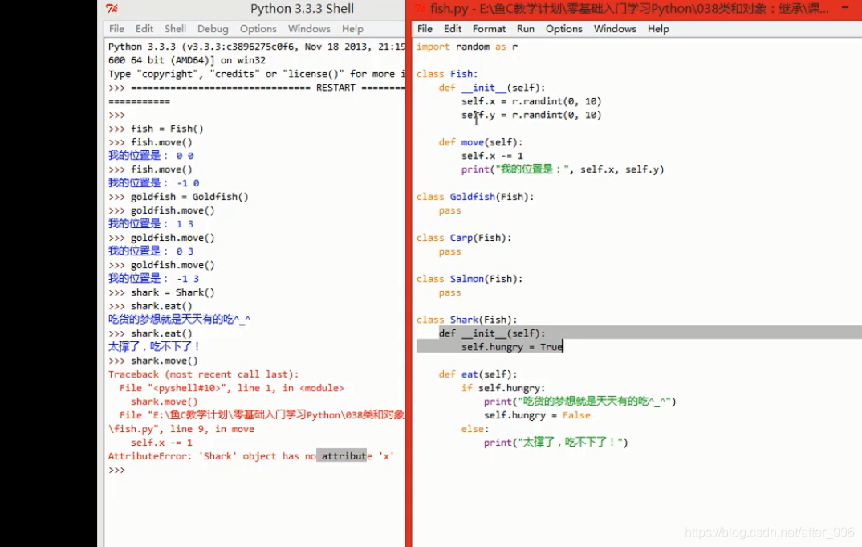Click 'if self.hungry:' line
The height and width of the screenshot is (547, 862).
coord(503,388)
